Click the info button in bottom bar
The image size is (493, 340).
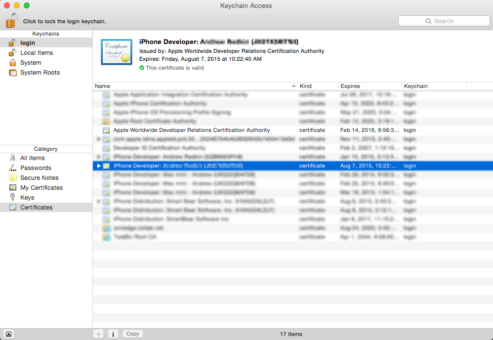coord(113,334)
